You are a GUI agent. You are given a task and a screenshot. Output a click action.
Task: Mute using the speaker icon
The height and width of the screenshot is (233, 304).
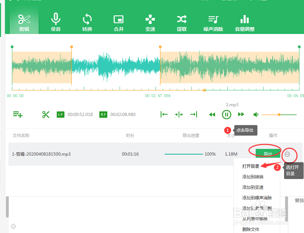pos(256,115)
